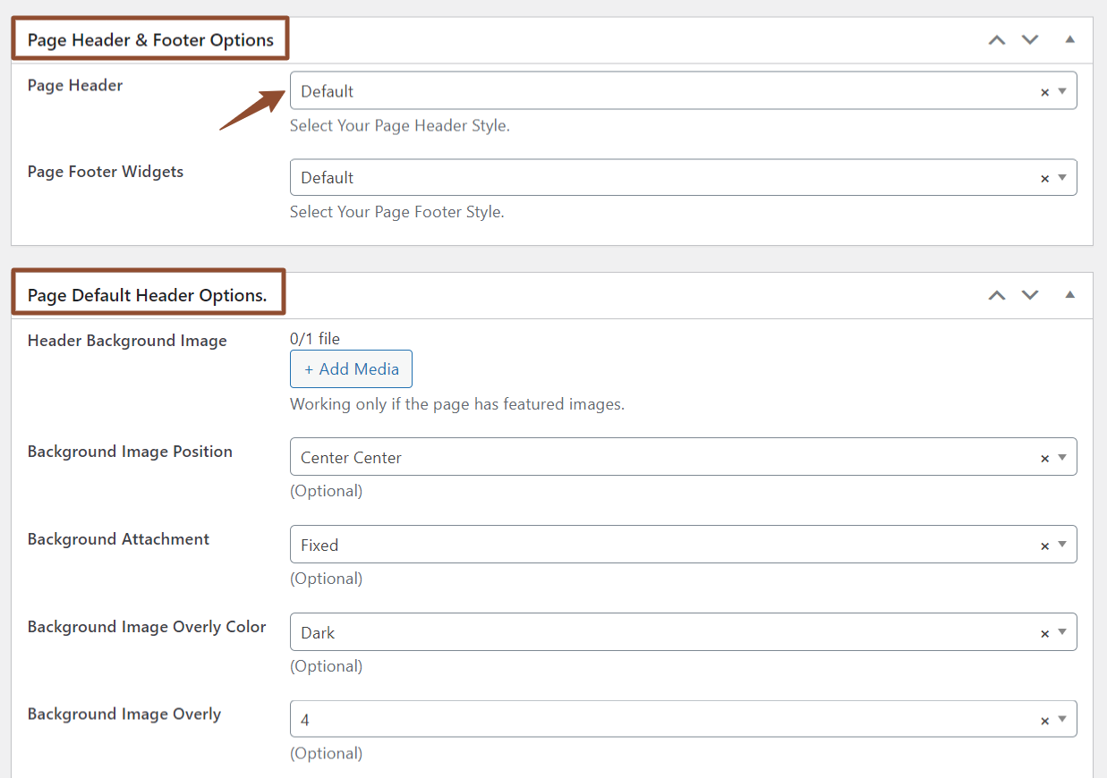Open the Page Footer Widgets dropdown
Image resolution: width=1107 pixels, height=778 pixels.
(x=1063, y=177)
